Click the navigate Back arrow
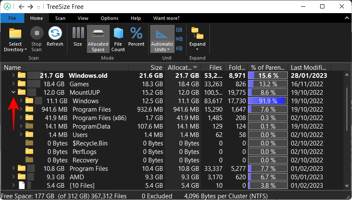352x200 pixels. tap(21, 7)
